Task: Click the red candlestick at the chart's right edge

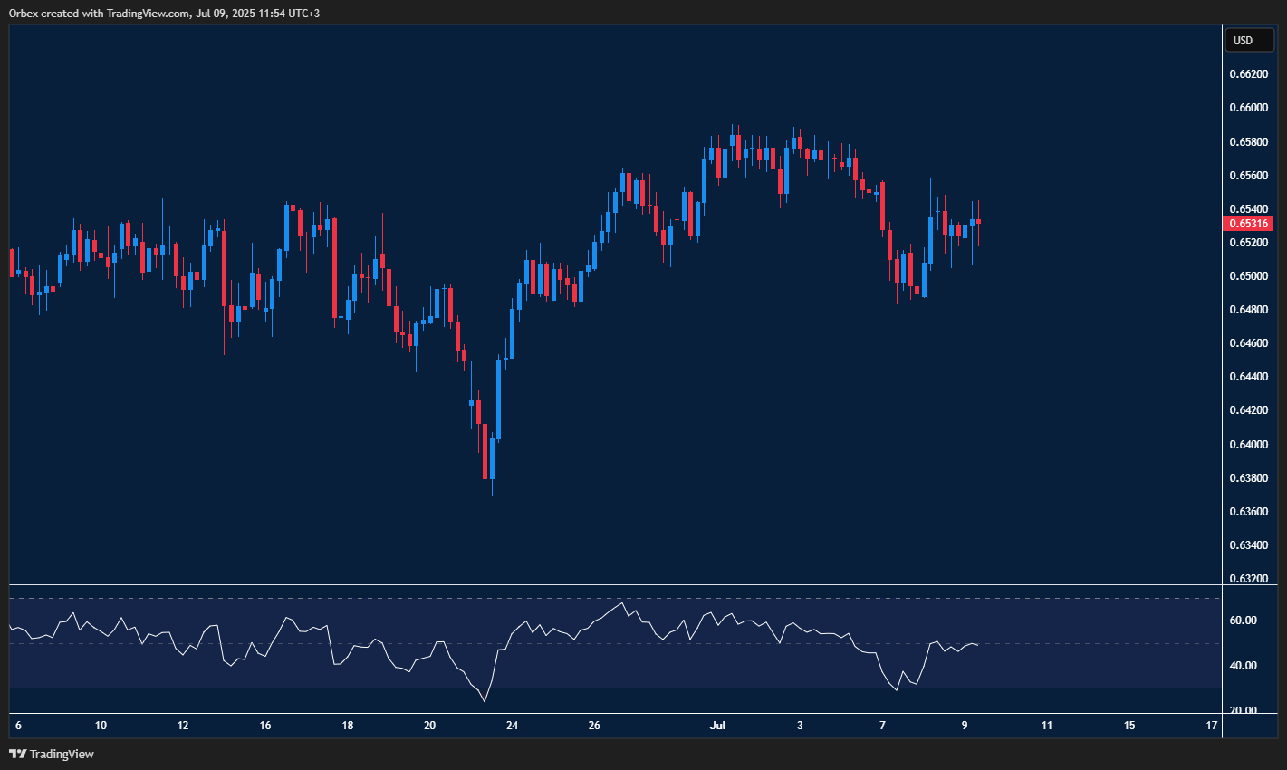Action: [x=978, y=222]
